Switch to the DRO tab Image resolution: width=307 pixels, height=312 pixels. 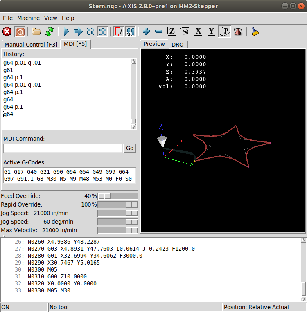coord(178,45)
